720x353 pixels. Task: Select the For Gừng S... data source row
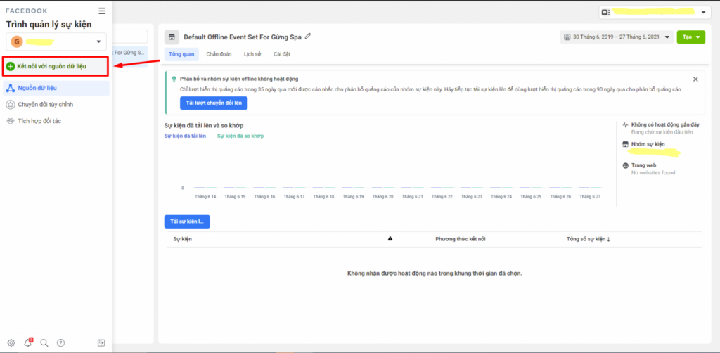pyautogui.click(x=130, y=52)
